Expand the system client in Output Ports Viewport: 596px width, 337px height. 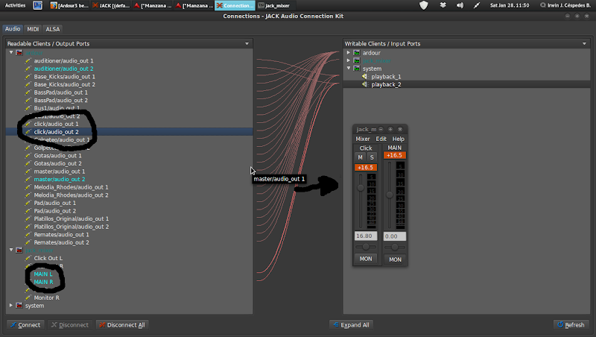coord(10,305)
